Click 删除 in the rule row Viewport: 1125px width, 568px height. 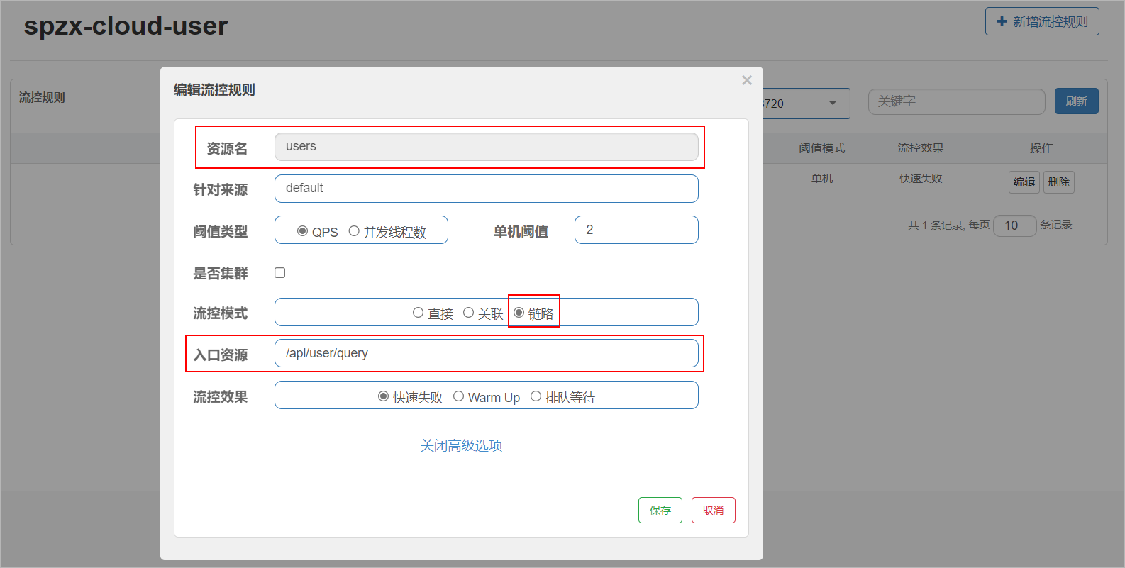point(1058,182)
